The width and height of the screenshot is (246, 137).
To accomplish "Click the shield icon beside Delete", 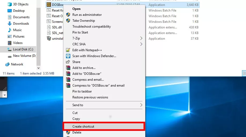I will [x=68, y=132].
